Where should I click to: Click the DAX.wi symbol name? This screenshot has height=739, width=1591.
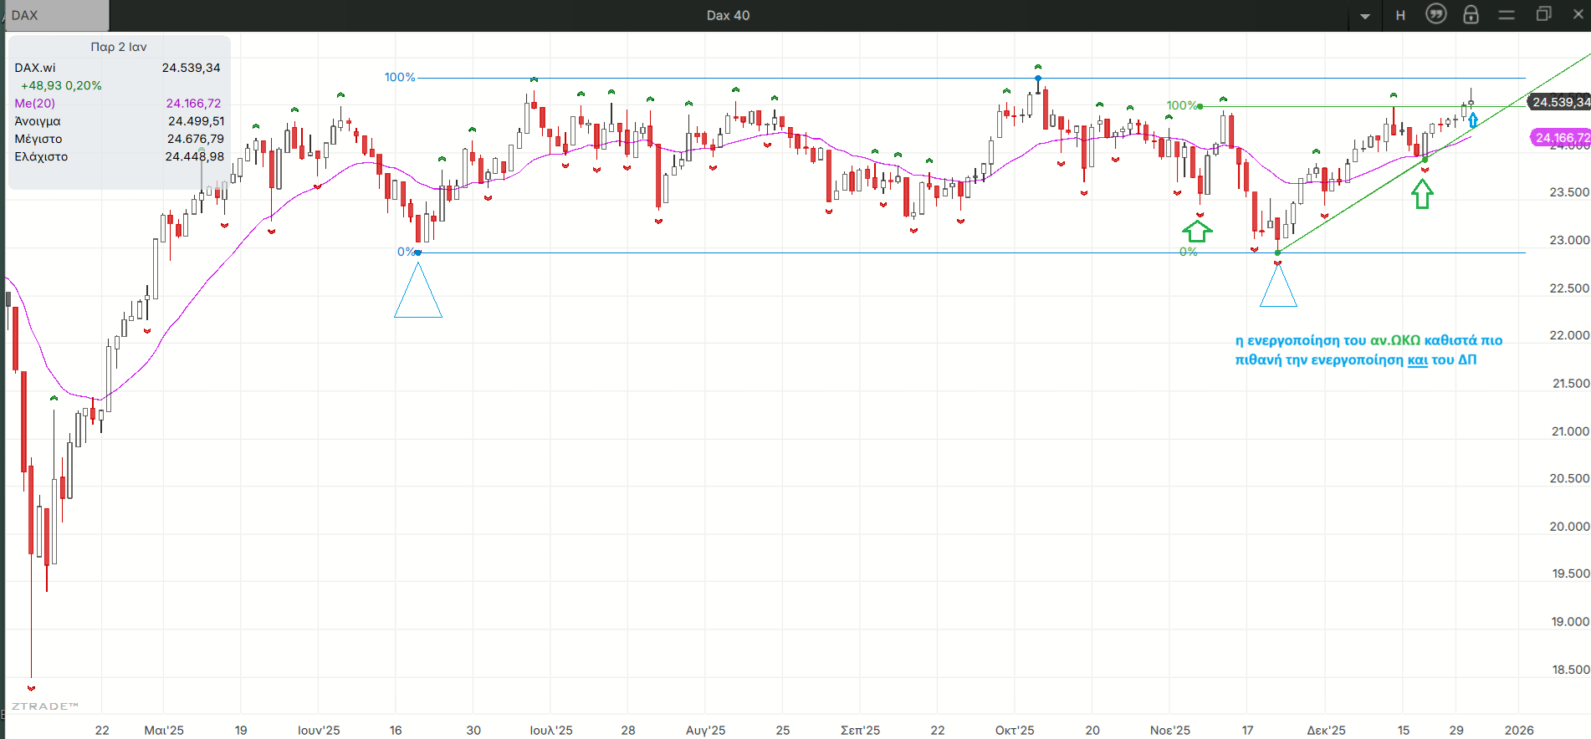(x=35, y=68)
